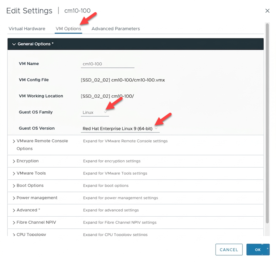Click the VM Name text field
Screen dimensions: 276x262
tap(107, 64)
